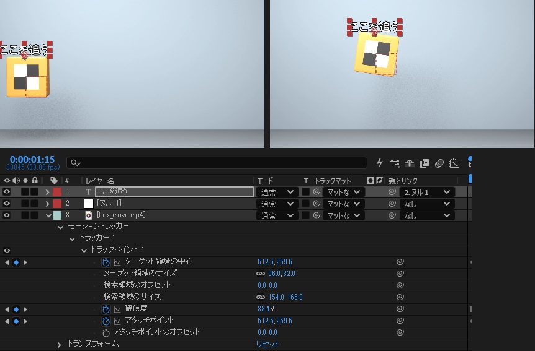Toggle lock switch for ヌル 1 layer
Screen dimensions: 535x351
[x=35, y=204]
